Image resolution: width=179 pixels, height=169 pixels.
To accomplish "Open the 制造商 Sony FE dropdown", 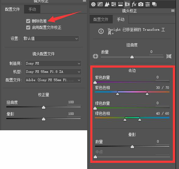I will point(53,63).
